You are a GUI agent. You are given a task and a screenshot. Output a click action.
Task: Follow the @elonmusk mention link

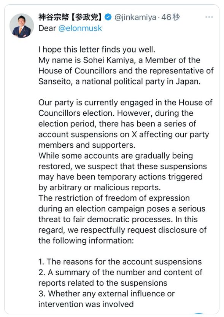point(80,28)
